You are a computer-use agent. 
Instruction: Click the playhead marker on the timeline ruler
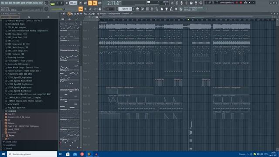pos(188,19)
